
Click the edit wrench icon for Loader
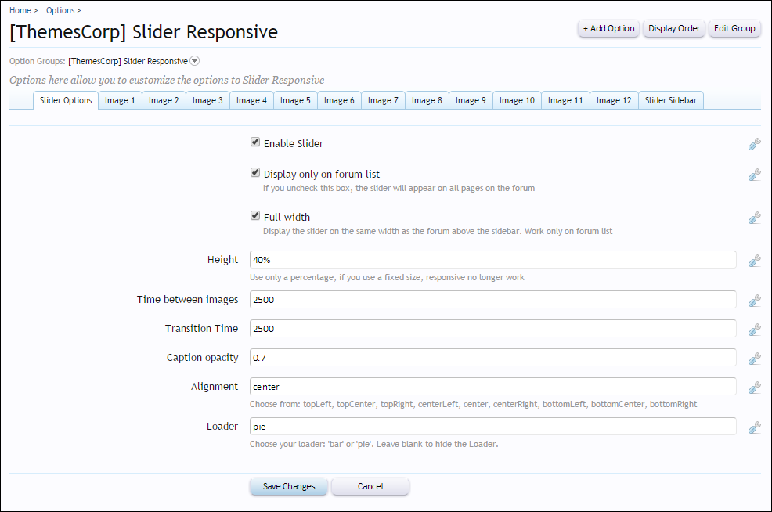coord(754,427)
